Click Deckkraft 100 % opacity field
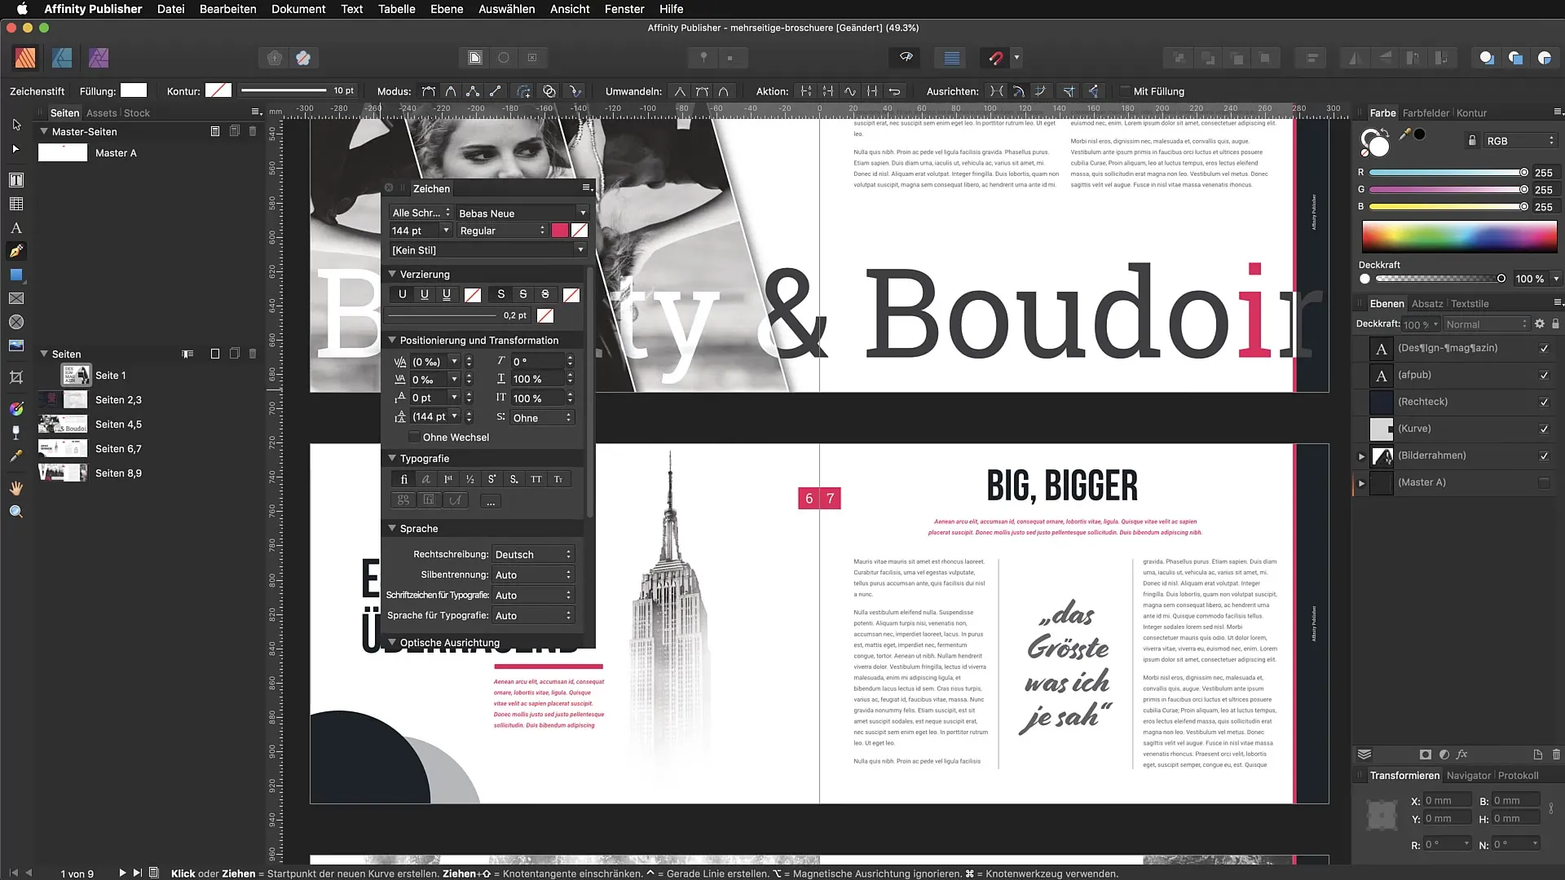1565x880 pixels. click(1531, 279)
